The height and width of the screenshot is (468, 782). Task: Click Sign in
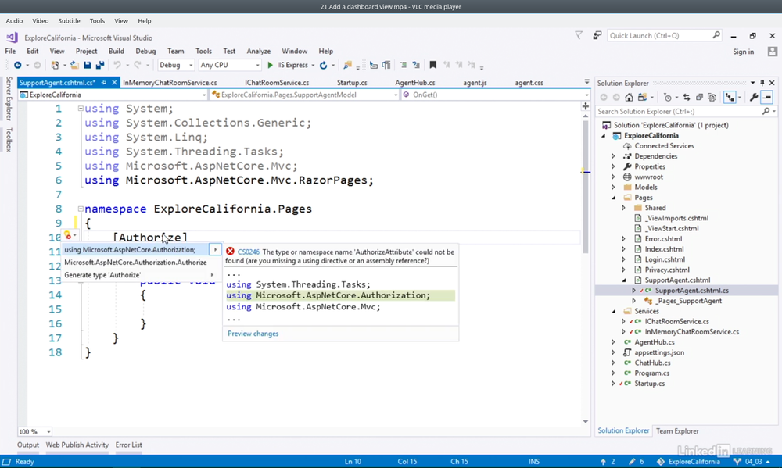743,52
